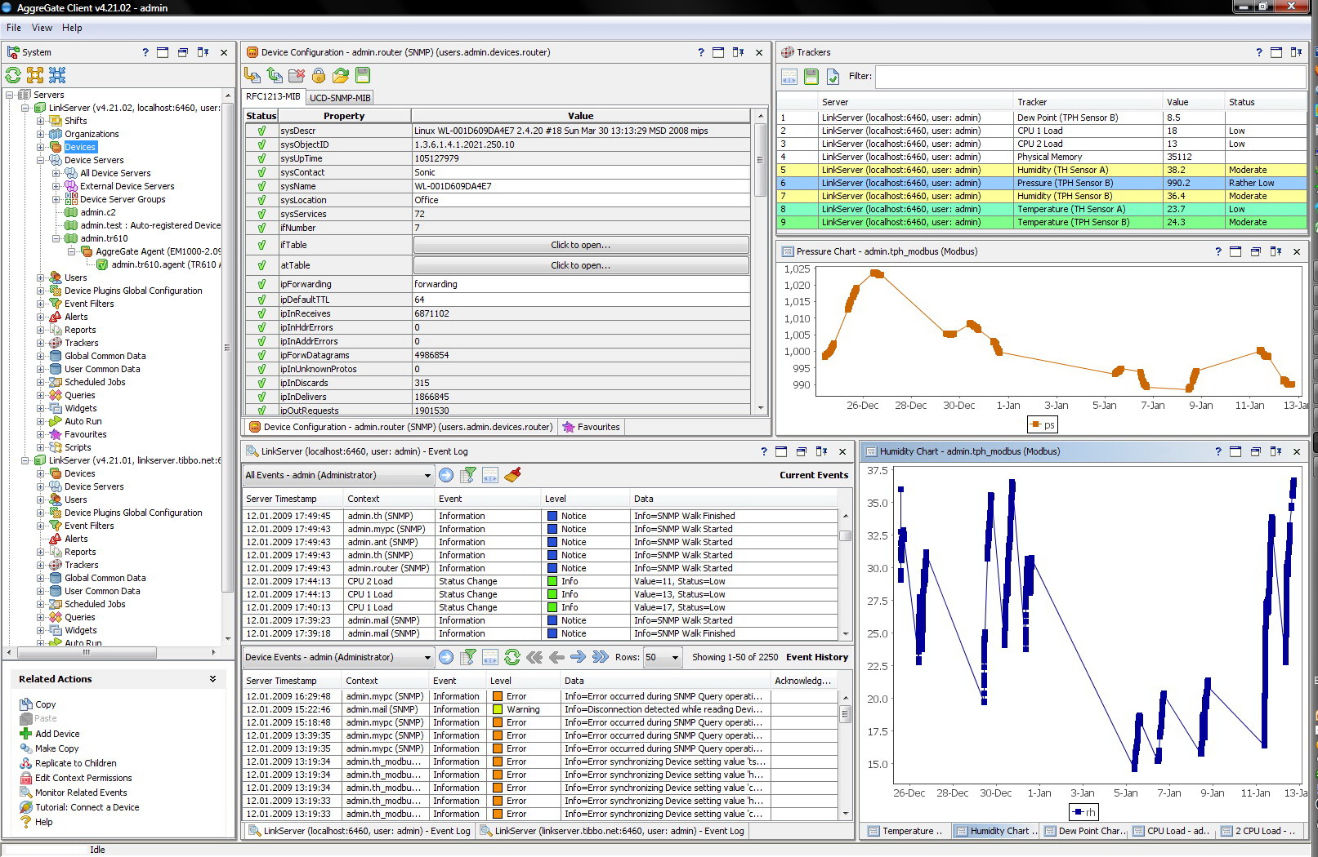Click the Trackers Filter input field
This screenshot has width=1318, height=857.
[1090, 77]
